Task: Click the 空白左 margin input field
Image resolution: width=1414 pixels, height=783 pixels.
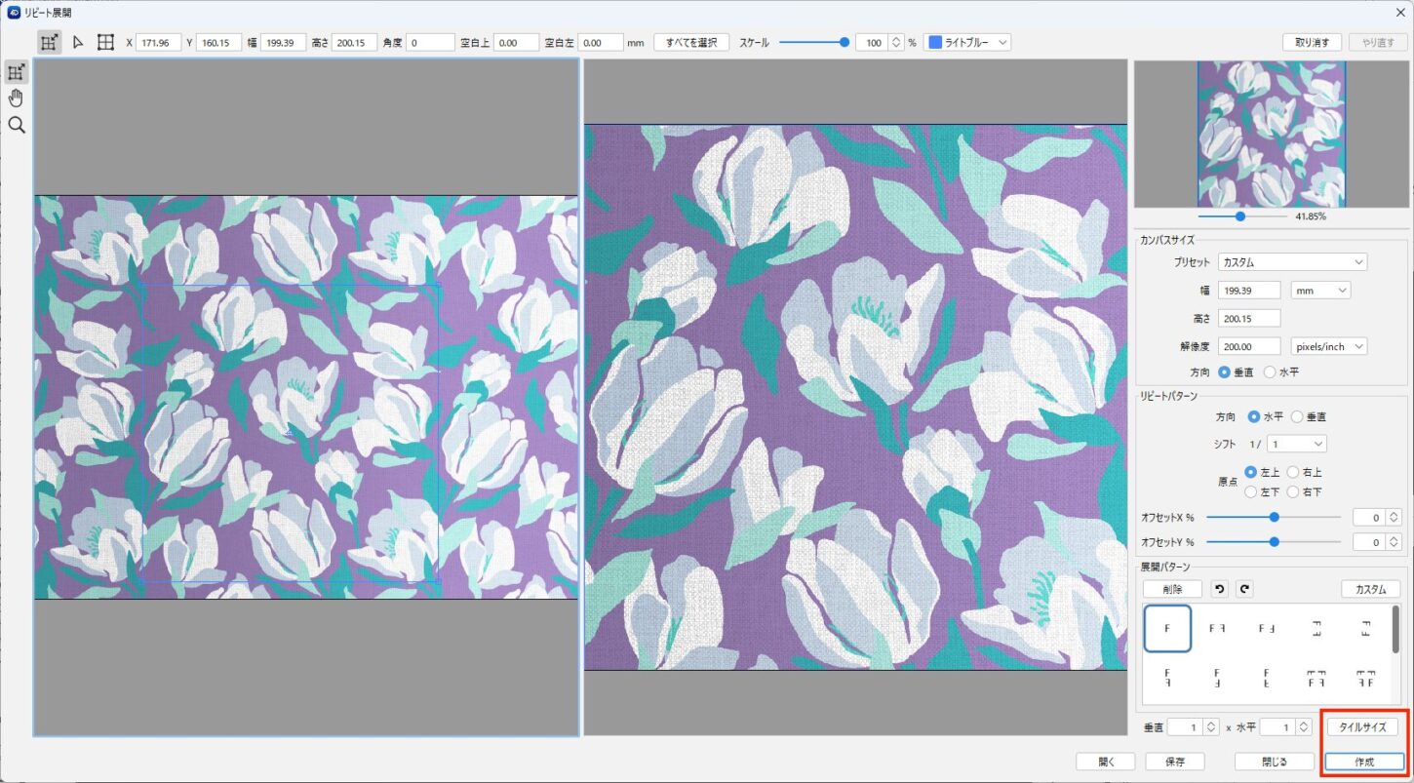Action: pyautogui.click(x=601, y=43)
